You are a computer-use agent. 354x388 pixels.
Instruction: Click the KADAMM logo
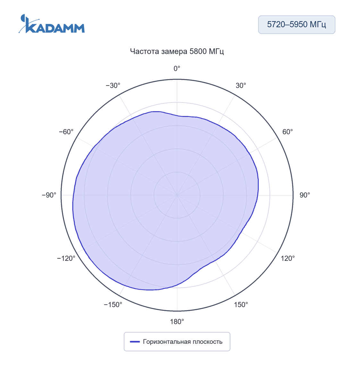point(52,24)
